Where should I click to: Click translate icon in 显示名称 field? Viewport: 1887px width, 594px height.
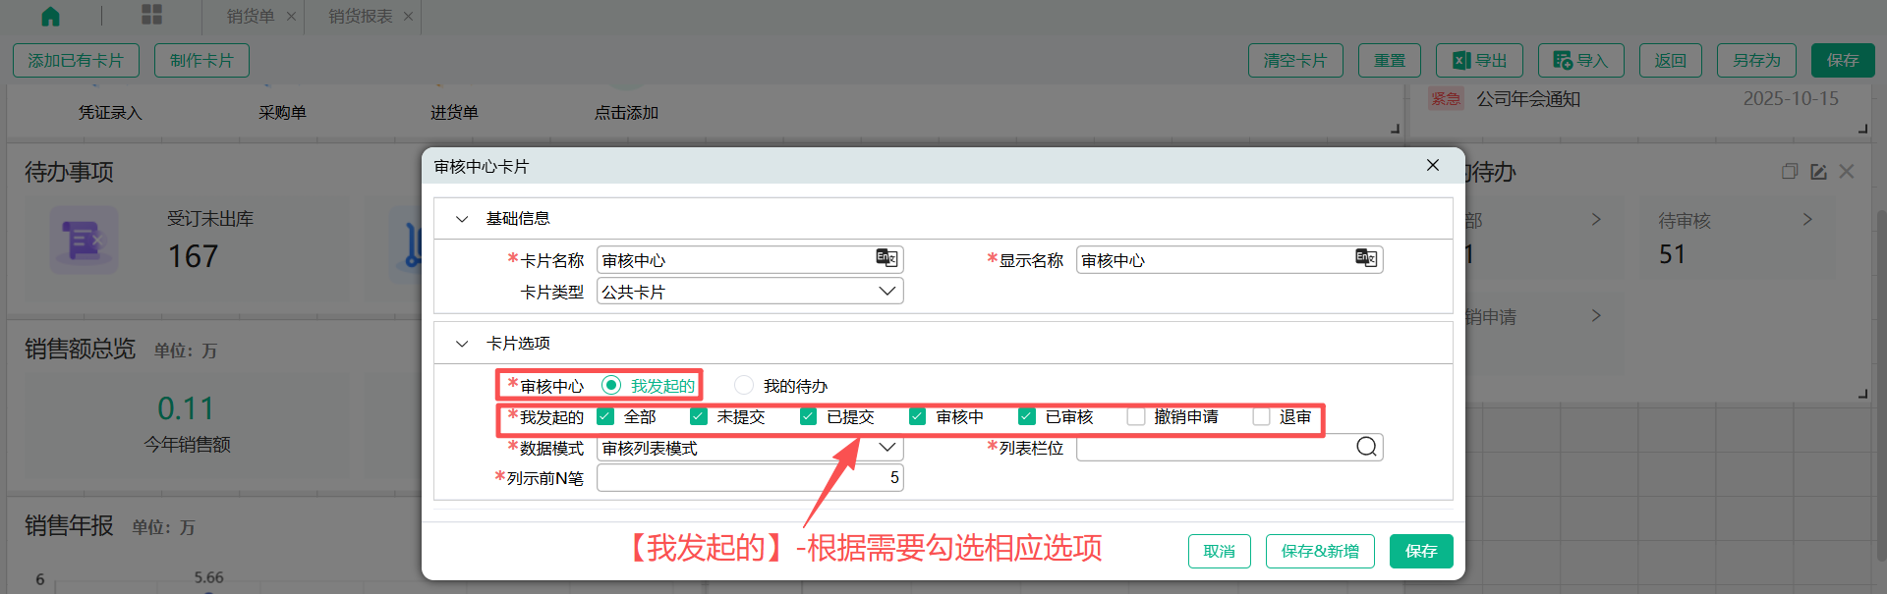(1366, 258)
